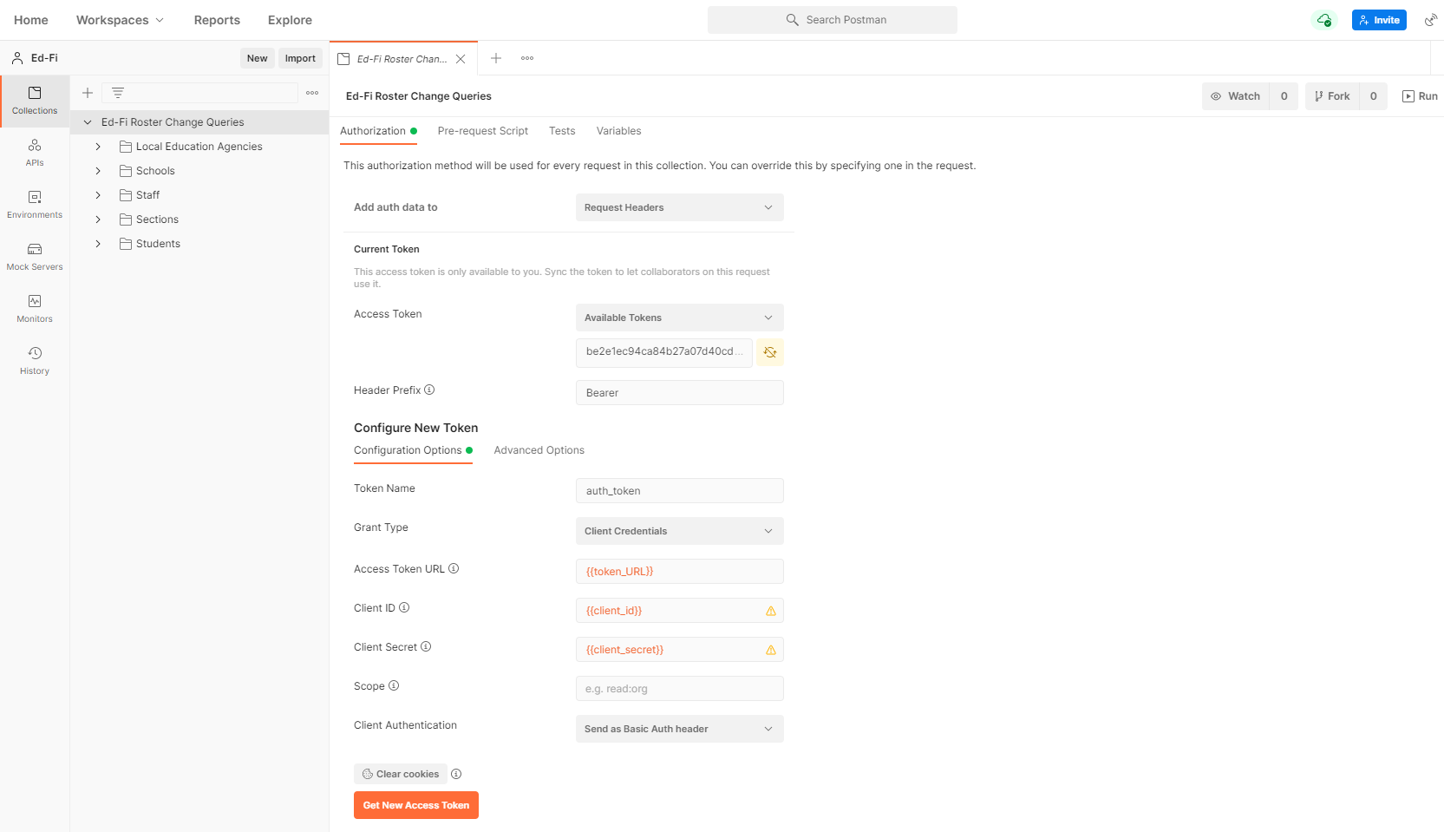The image size is (1444, 832).
Task: Click the satellite icon in top right header
Action: 1431,20
